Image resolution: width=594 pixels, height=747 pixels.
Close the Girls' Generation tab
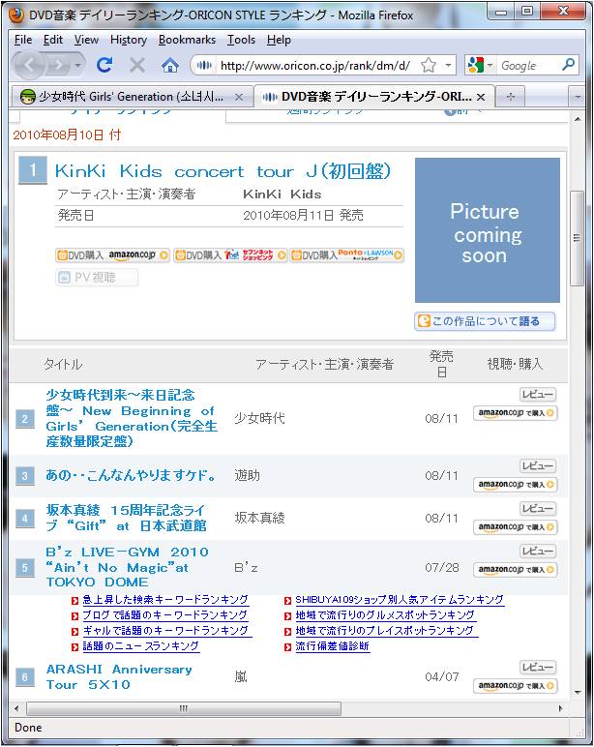click(x=239, y=97)
